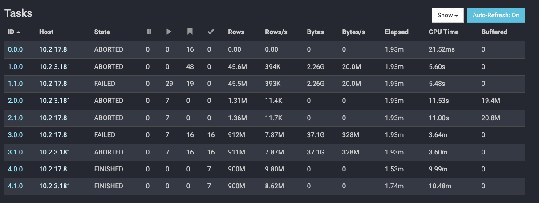This screenshot has height=203, width=539.
Task: Sort tasks by State column header
Action: [x=102, y=32]
